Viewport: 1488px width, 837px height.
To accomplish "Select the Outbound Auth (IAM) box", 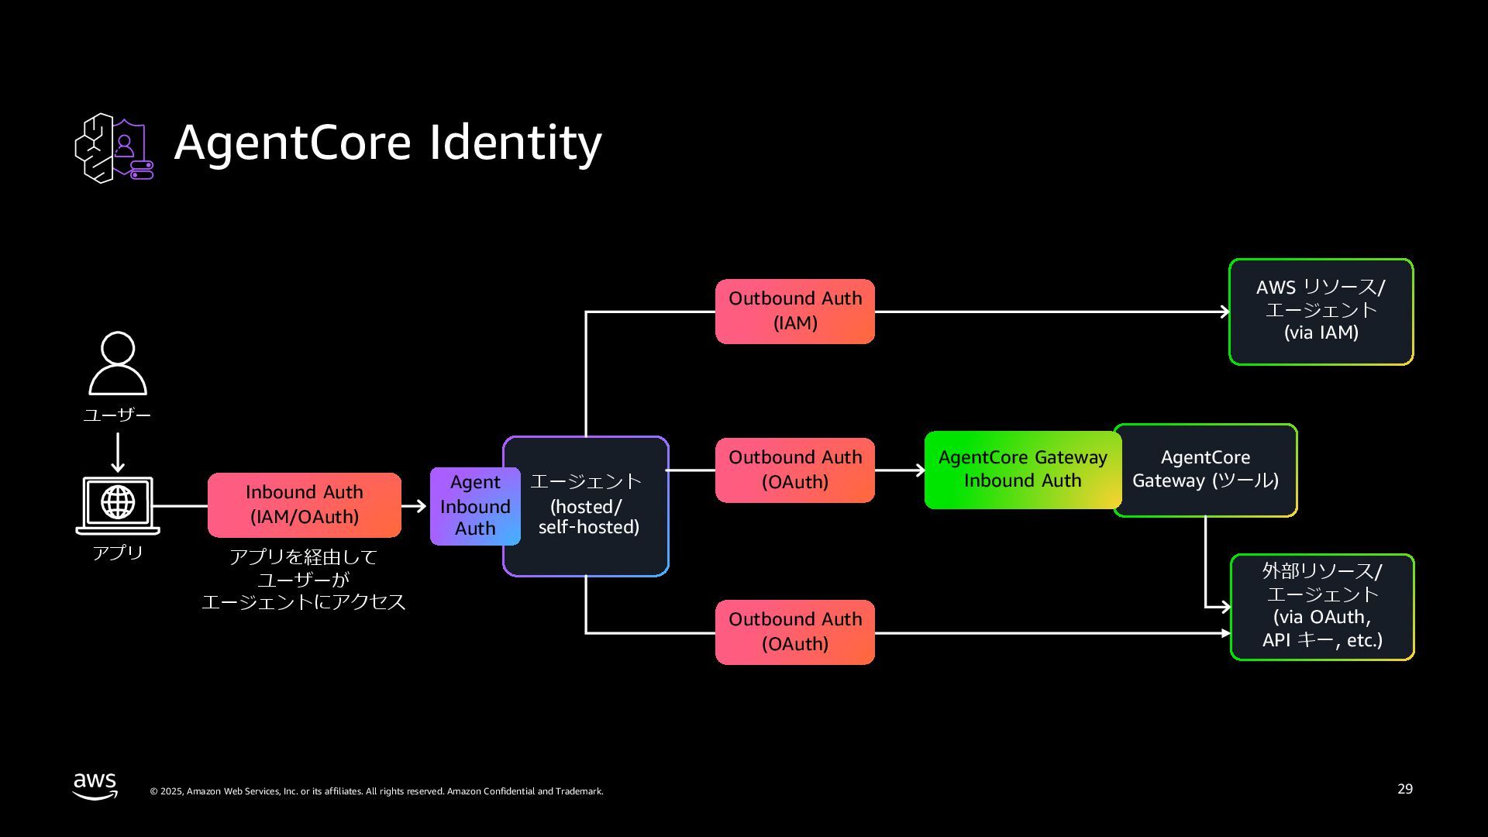I will click(x=794, y=311).
